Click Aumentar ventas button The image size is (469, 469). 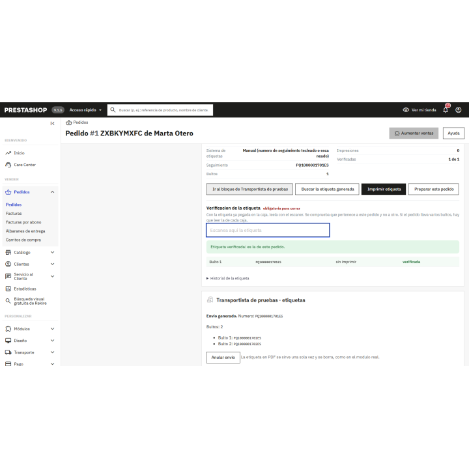414,133
